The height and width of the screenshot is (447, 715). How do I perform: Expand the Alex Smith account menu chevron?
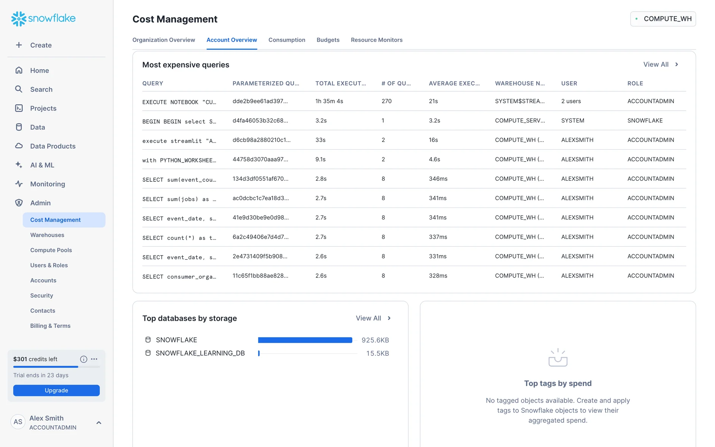(99, 423)
